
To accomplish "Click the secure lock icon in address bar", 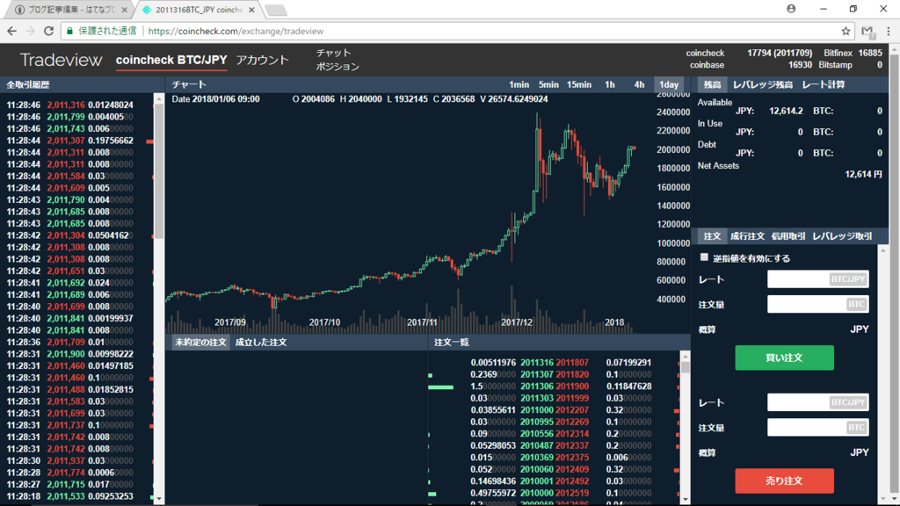I will (70, 31).
